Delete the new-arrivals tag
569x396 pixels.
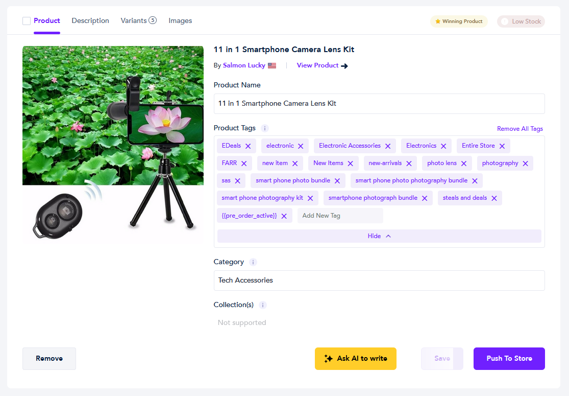[409, 164]
